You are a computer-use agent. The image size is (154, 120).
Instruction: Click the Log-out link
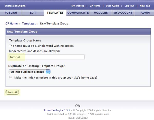coord(129,6)
